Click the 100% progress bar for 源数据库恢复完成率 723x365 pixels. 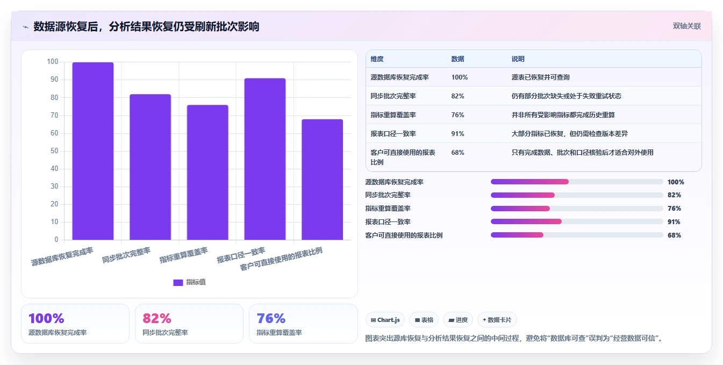(x=577, y=182)
